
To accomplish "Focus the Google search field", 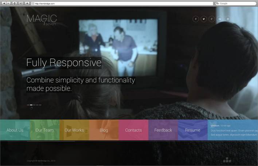I will (x=237, y=3).
